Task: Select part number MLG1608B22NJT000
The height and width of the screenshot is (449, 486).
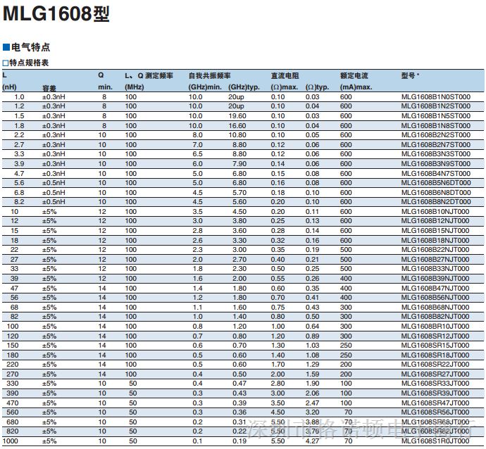Action: pos(435,250)
